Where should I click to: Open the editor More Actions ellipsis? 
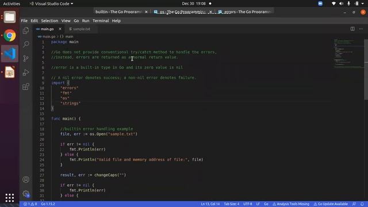(361, 29)
